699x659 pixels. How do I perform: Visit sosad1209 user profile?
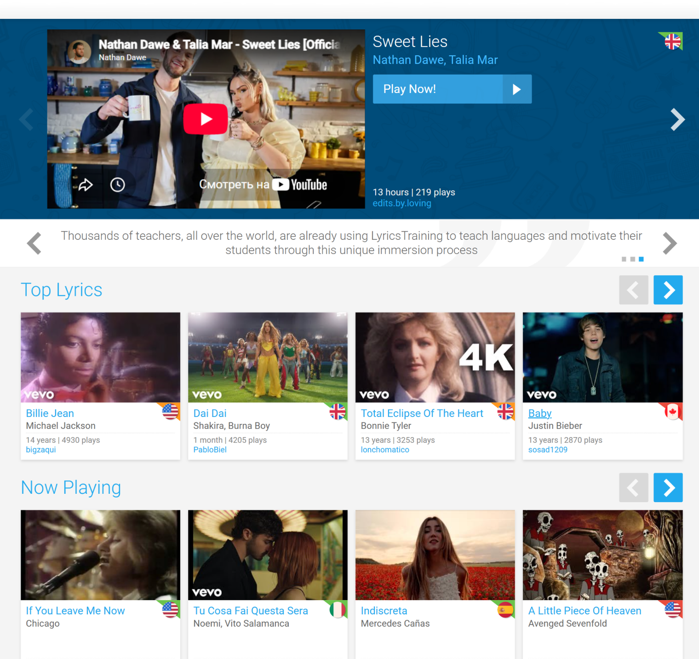548,450
